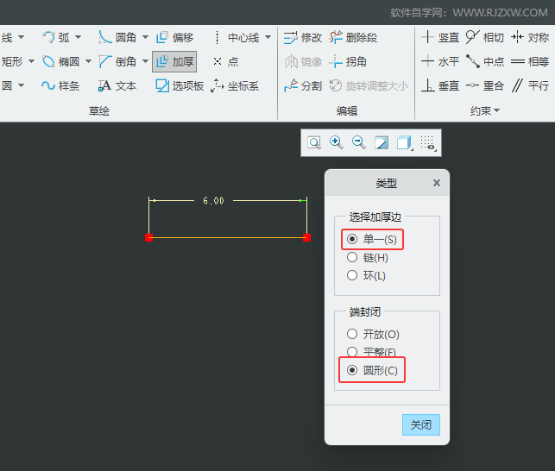
Task: Apply the Horizontal (水平) constraint
Action: (x=440, y=61)
